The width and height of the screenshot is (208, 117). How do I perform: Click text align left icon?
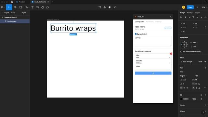[x=181, y=88]
